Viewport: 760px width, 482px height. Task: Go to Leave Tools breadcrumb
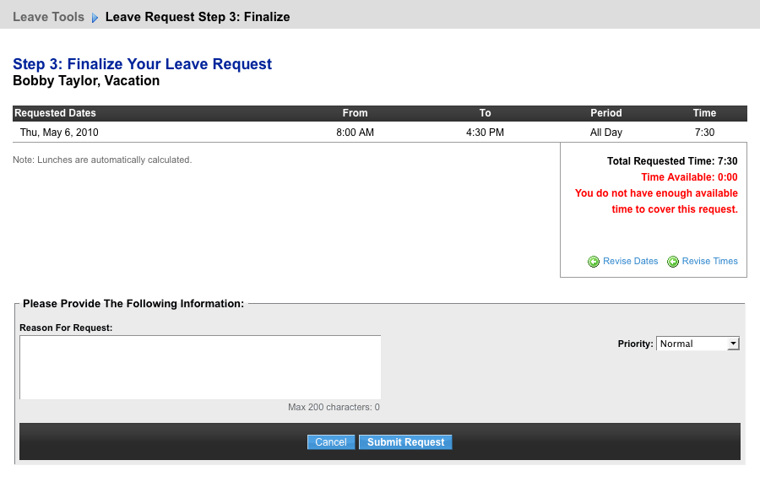pos(48,17)
